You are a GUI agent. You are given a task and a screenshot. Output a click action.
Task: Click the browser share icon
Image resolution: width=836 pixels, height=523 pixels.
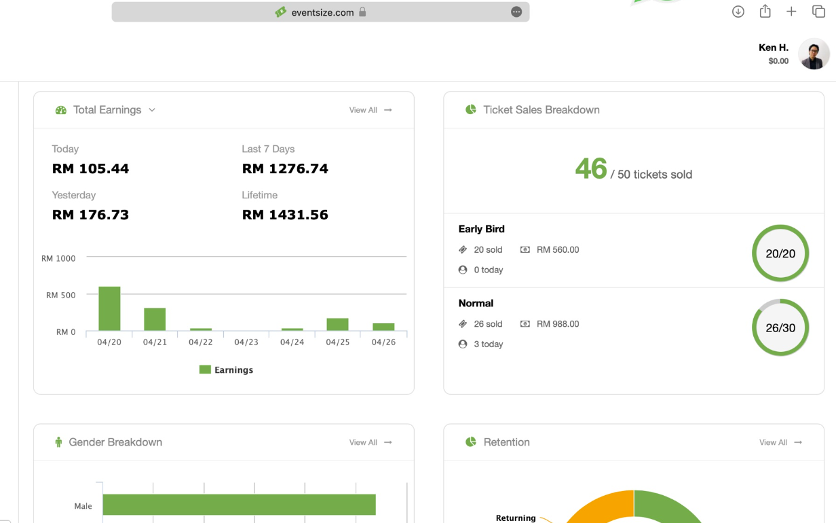coord(765,12)
